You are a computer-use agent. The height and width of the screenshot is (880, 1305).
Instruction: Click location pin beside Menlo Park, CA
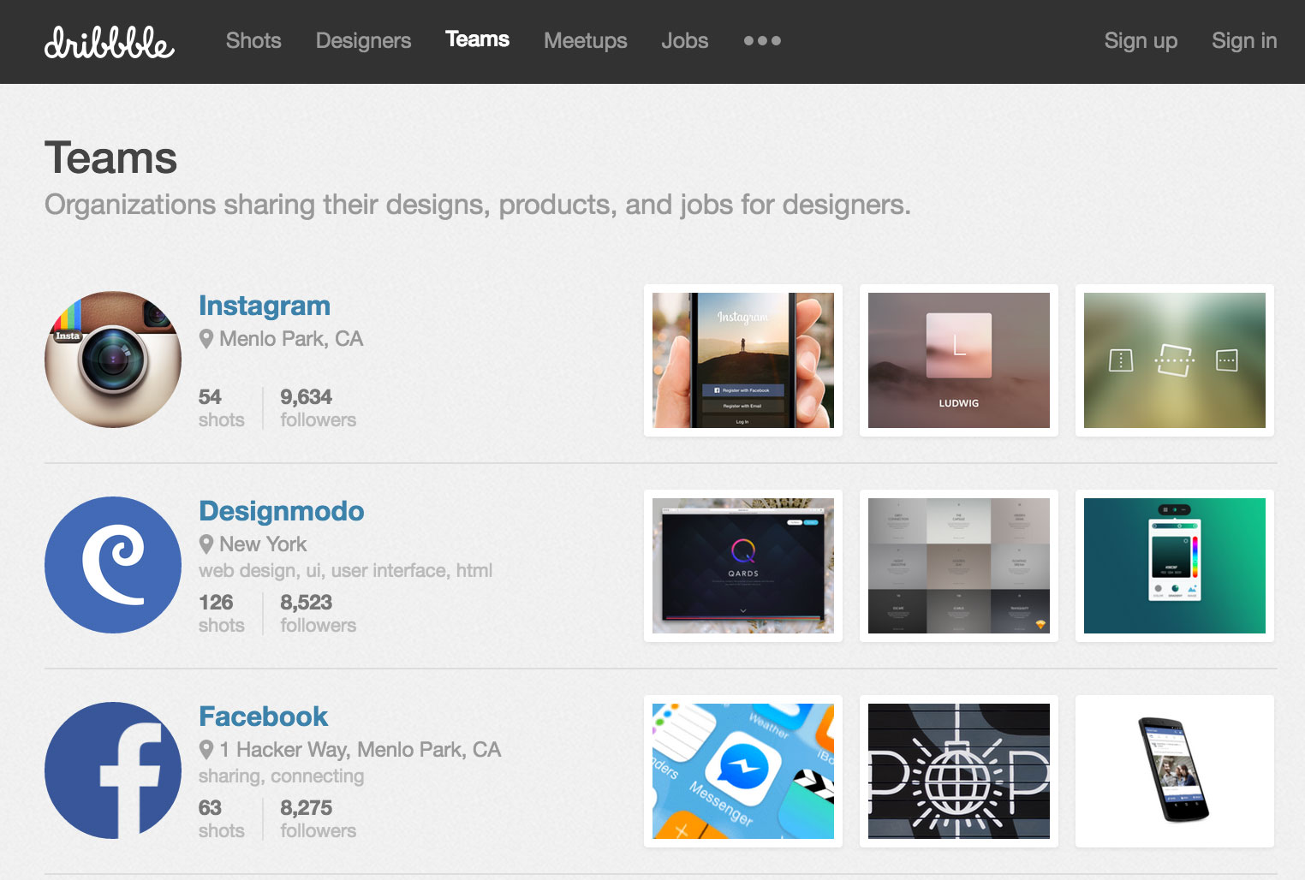[x=206, y=339]
